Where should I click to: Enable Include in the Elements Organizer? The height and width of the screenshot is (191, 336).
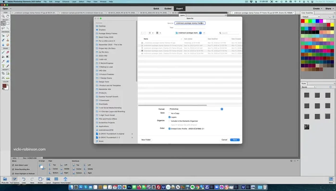pyautogui.click(x=170, y=121)
